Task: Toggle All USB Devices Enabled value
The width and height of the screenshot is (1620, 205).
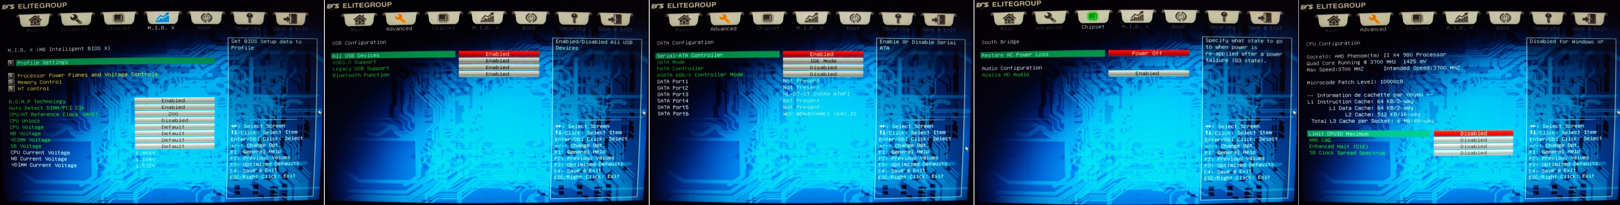Action: [499, 54]
